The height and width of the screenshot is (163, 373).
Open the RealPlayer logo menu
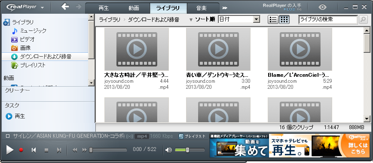coord(25,7)
